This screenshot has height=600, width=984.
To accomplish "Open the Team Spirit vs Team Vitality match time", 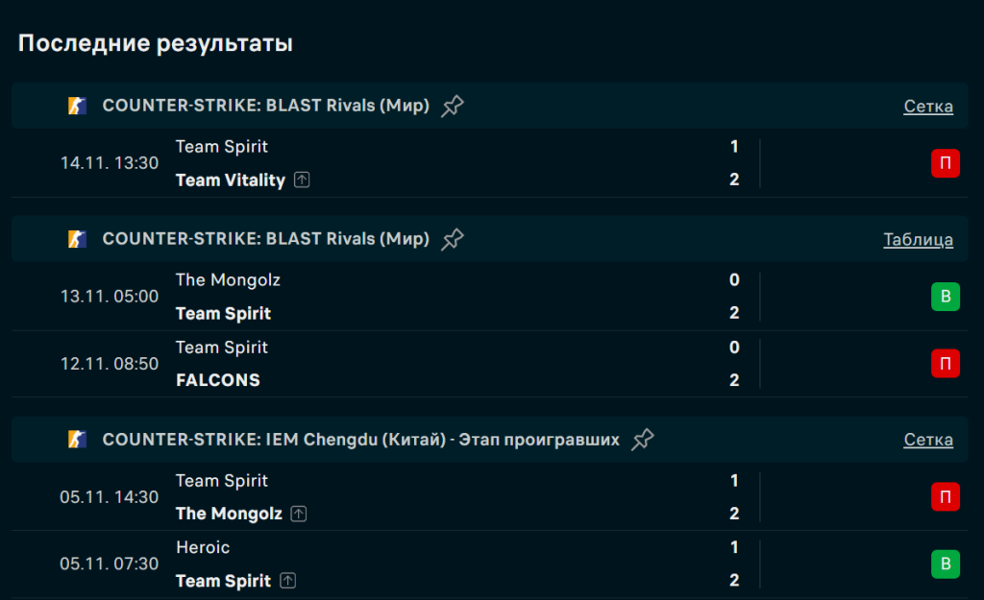I will pyautogui.click(x=110, y=163).
